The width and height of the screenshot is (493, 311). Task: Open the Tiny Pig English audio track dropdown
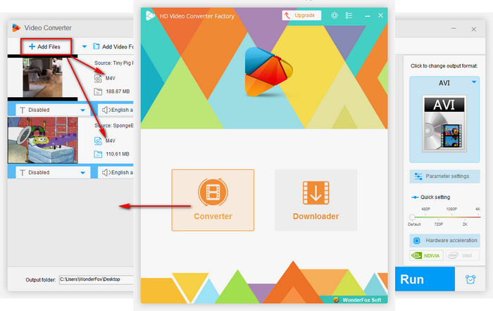(116, 110)
